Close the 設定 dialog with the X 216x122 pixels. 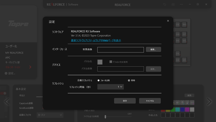coord(168,21)
